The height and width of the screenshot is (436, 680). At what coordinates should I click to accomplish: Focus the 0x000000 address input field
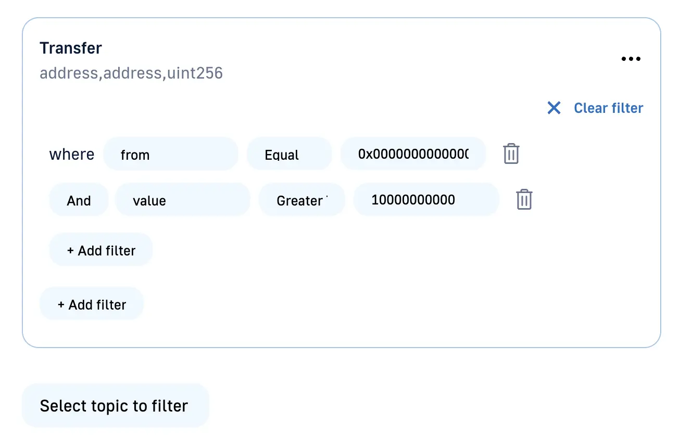tap(413, 154)
